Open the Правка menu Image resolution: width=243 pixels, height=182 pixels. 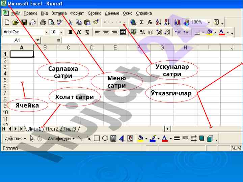[30, 13]
